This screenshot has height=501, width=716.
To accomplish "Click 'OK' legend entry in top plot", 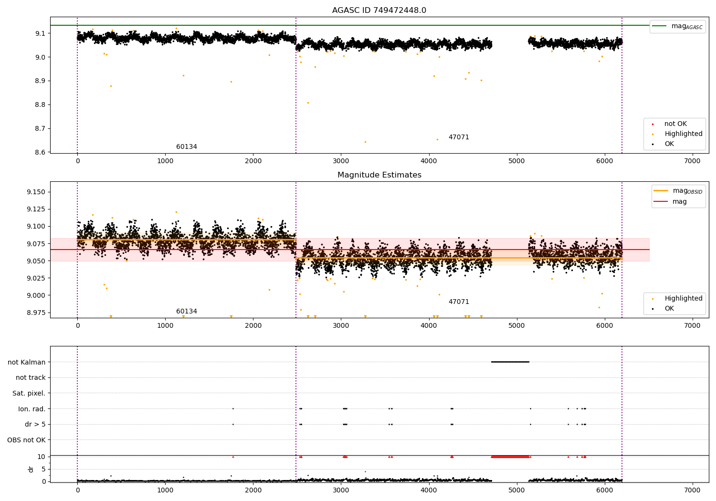I will point(669,144).
